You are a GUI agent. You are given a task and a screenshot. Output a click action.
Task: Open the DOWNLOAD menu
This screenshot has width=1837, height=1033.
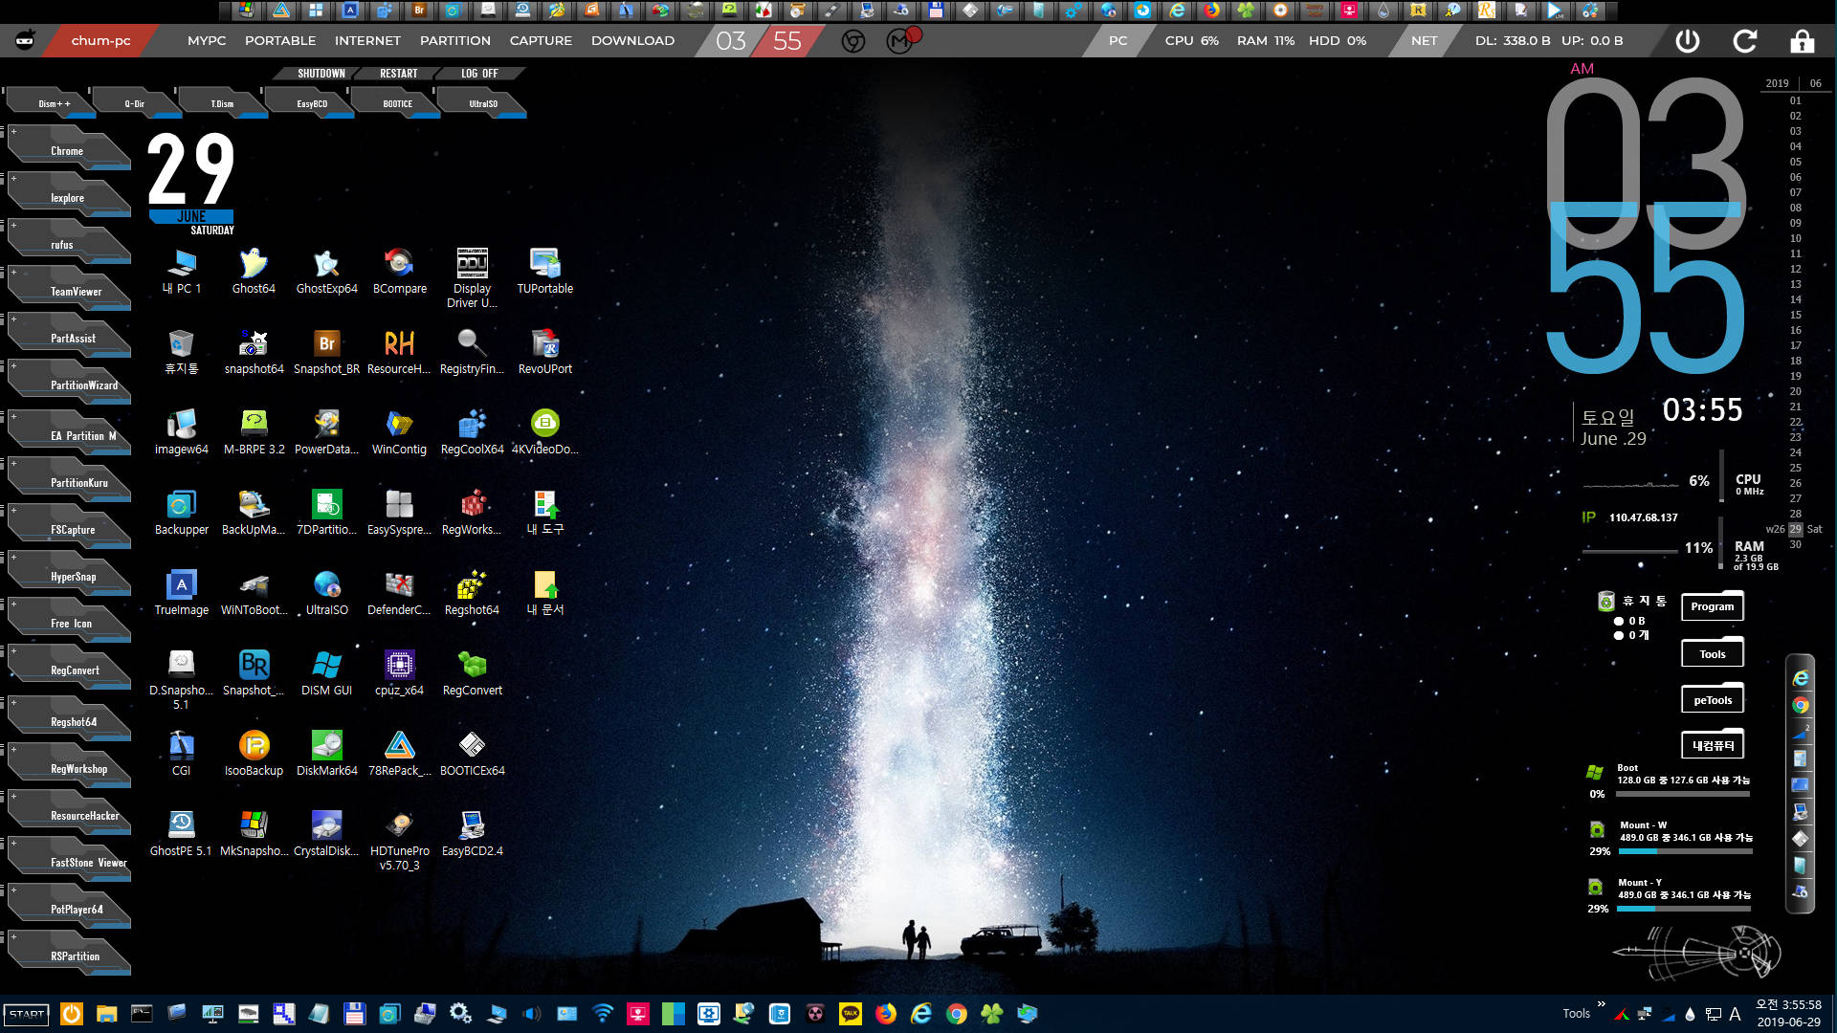(x=632, y=41)
